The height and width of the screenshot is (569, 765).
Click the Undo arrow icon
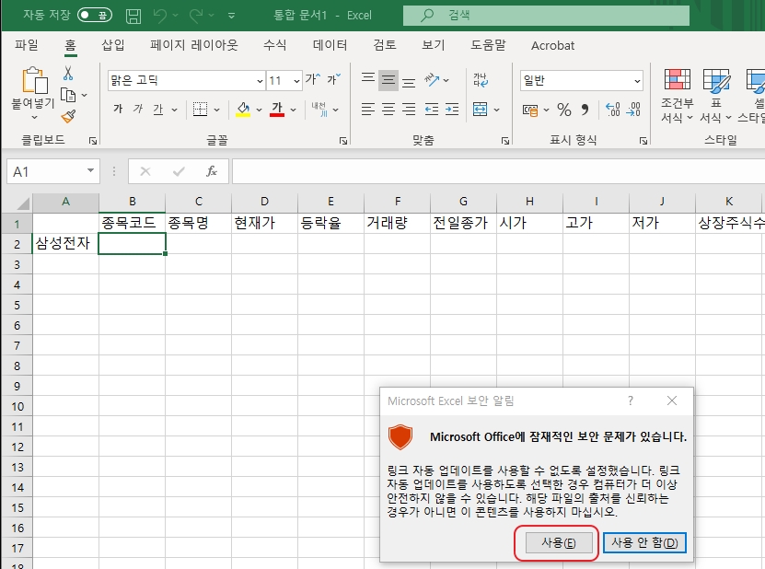click(x=160, y=16)
